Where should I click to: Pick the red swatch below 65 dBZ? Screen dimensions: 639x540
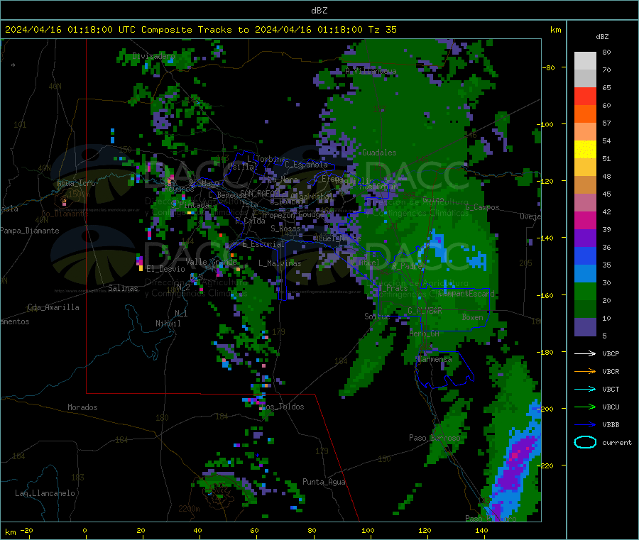pyautogui.click(x=585, y=97)
